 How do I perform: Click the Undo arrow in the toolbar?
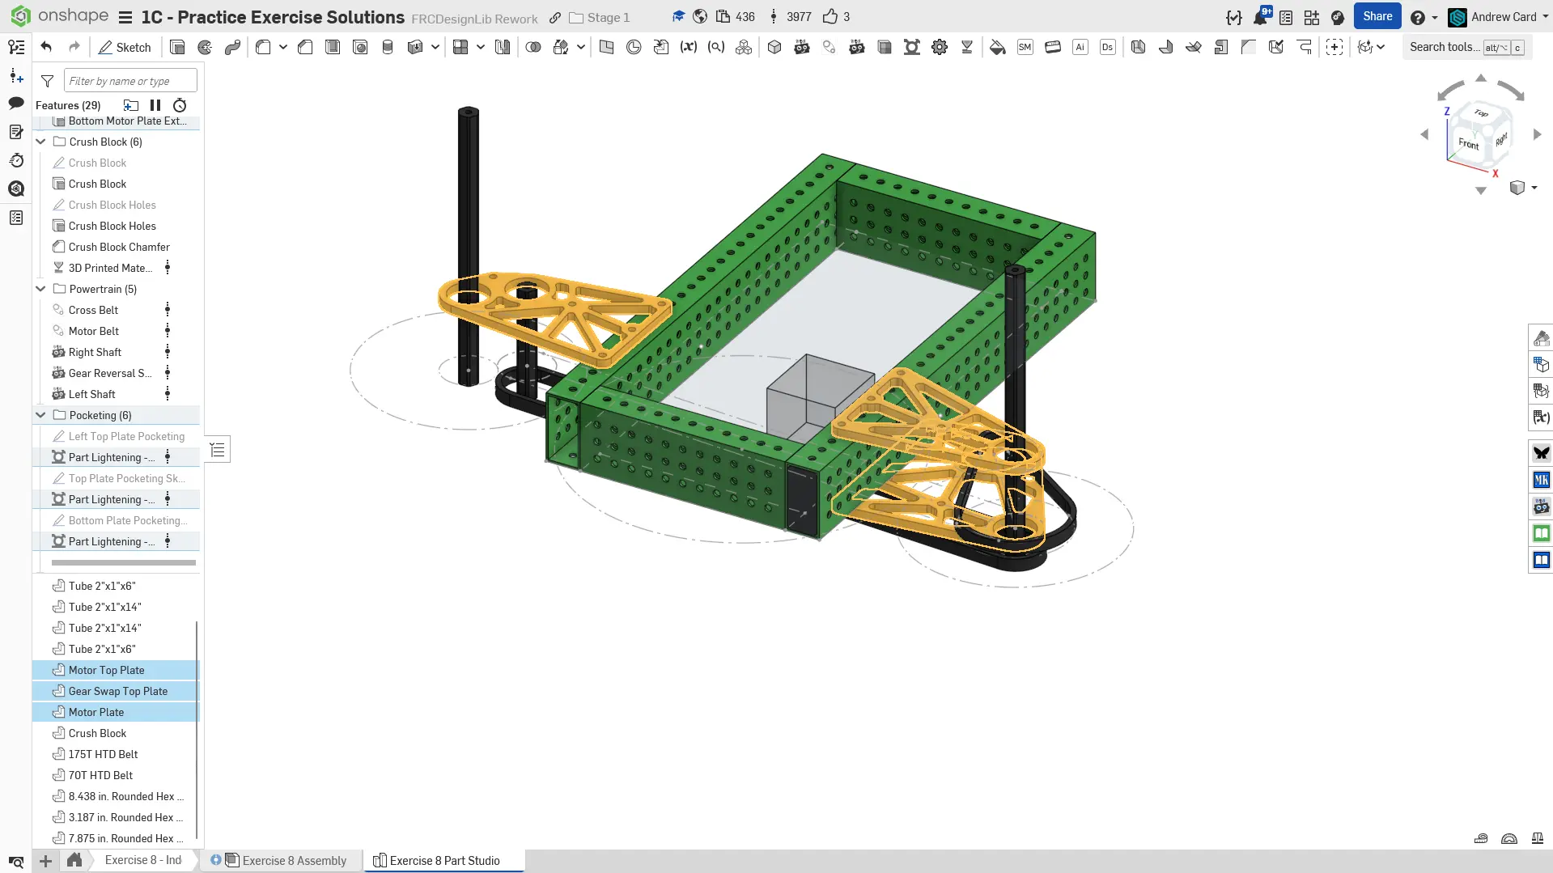pyautogui.click(x=46, y=47)
